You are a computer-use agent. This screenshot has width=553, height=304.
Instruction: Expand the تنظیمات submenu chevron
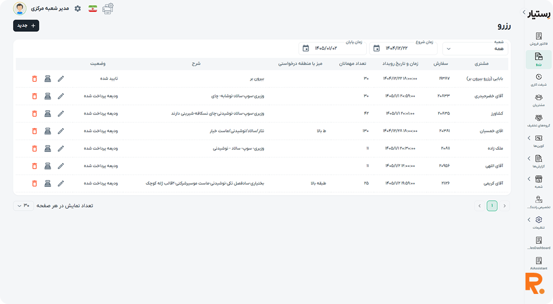[529, 220]
